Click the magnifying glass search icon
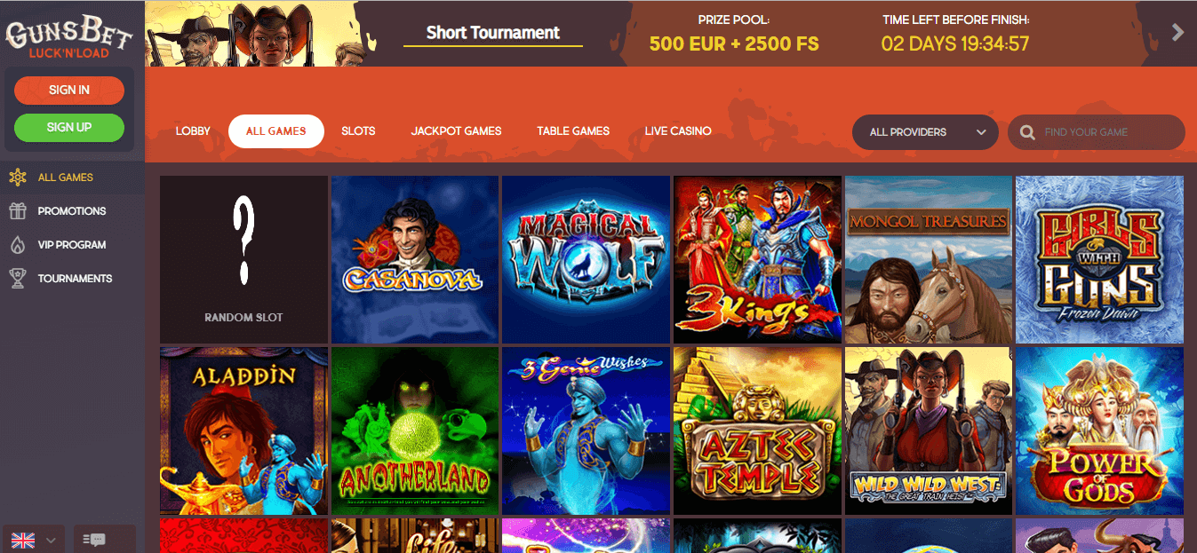This screenshot has height=553, width=1197. [x=1027, y=132]
